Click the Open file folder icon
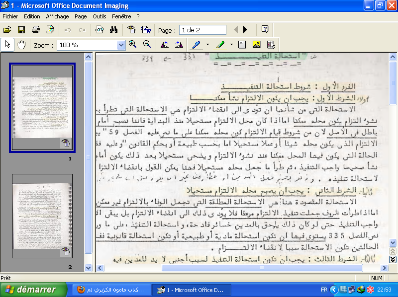The height and width of the screenshot is (297, 398). click(x=7, y=30)
